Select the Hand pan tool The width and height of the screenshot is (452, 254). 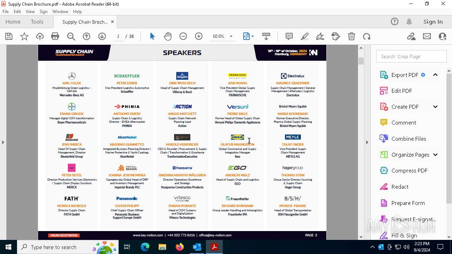pyautogui.click(x=168, y=36)
